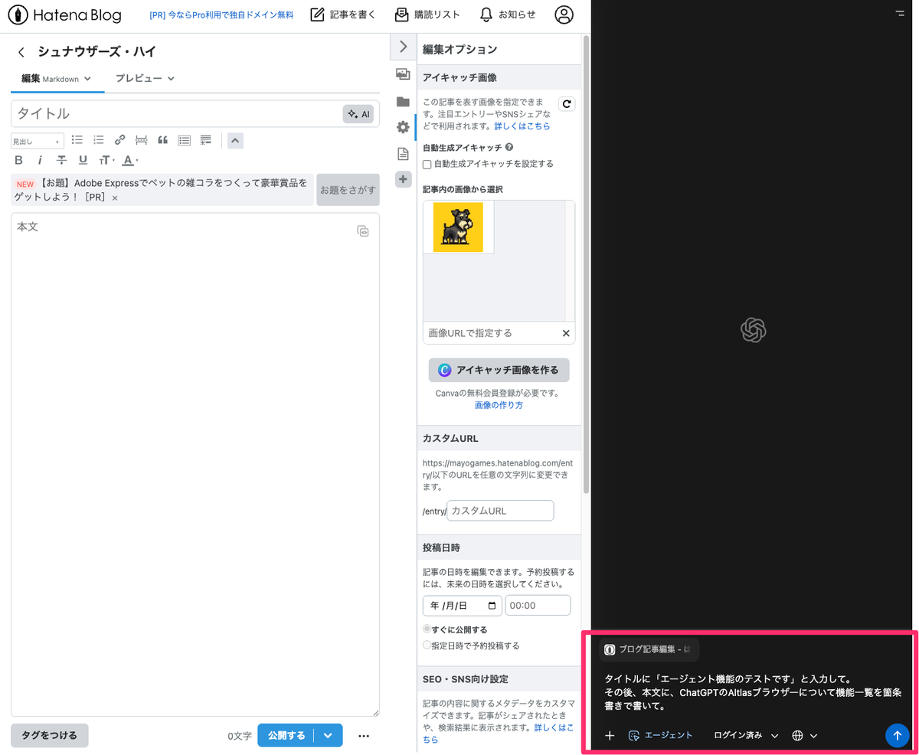The height and width of the screenshot is (755, 919).
Task: Open the heading style dropdown
Action: point(38,141)
